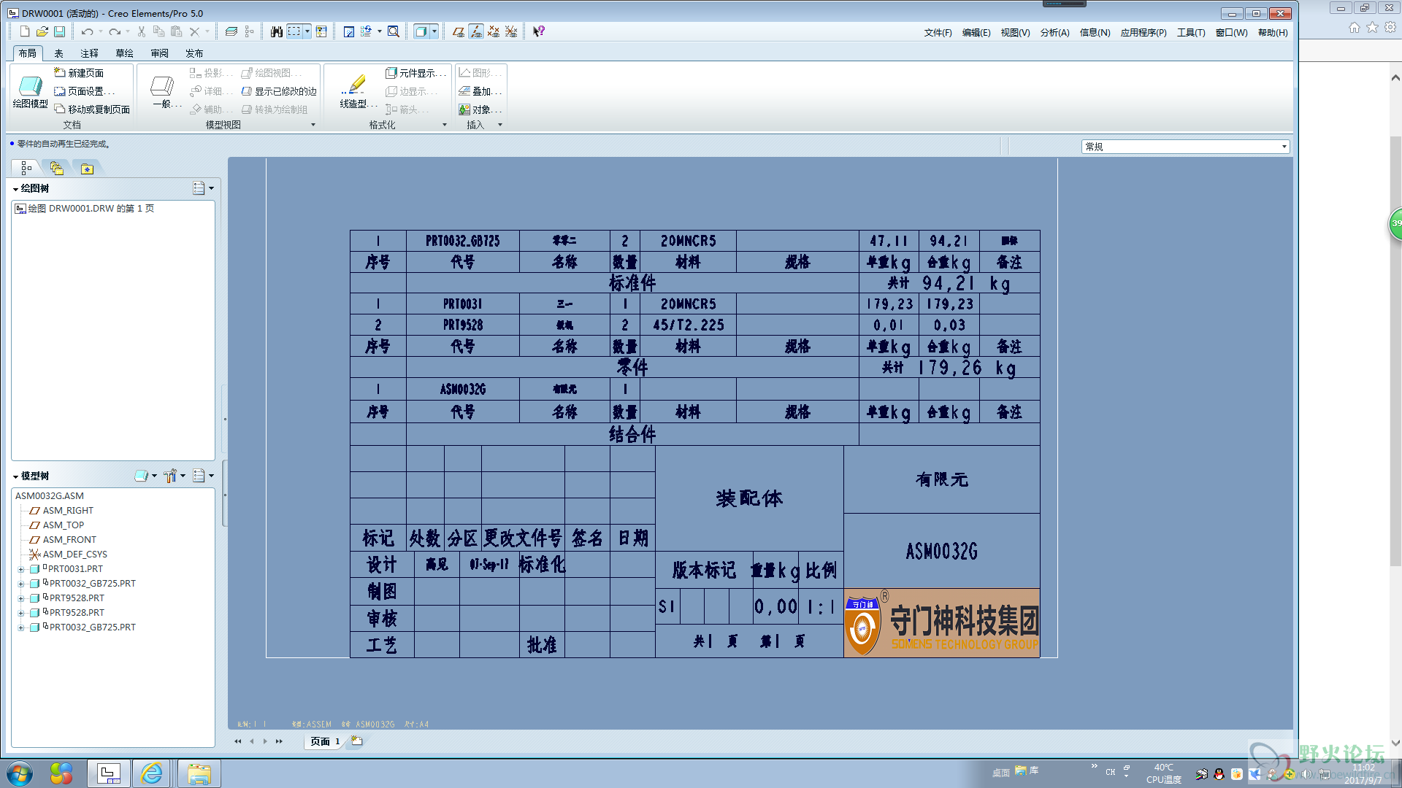Image resolution: width=1402 pixels, height=788 pixels.
Task: Select 绘图 DRW0001.DRW 的第 1 页 in drawing tree
Action: click(85, 209)
